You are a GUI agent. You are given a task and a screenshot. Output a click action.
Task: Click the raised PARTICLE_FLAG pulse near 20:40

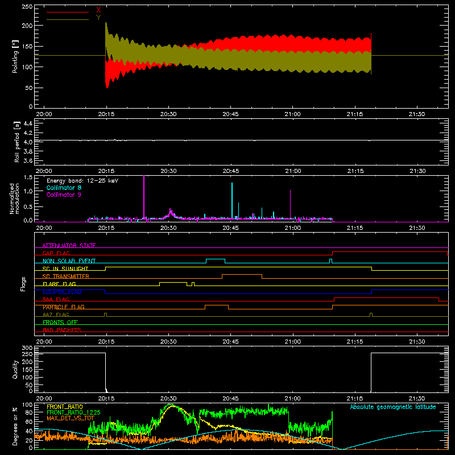[x=217, y=305]
